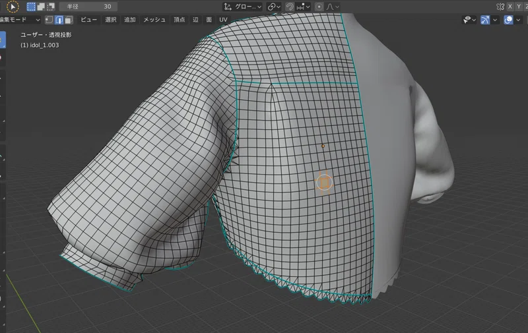This screenshot has width=528, height=333.
Task: Select the Circle Select tool icon
Action: tap(13, 7)
